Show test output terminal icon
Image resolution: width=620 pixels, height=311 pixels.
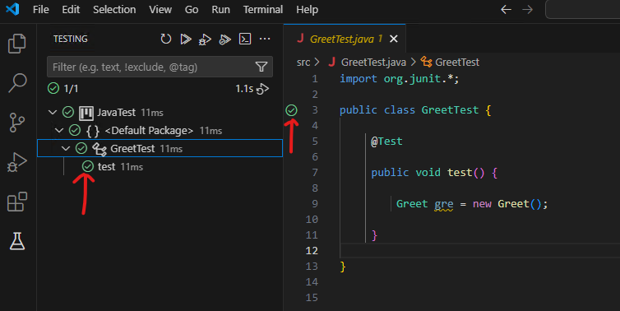point(245,39)
